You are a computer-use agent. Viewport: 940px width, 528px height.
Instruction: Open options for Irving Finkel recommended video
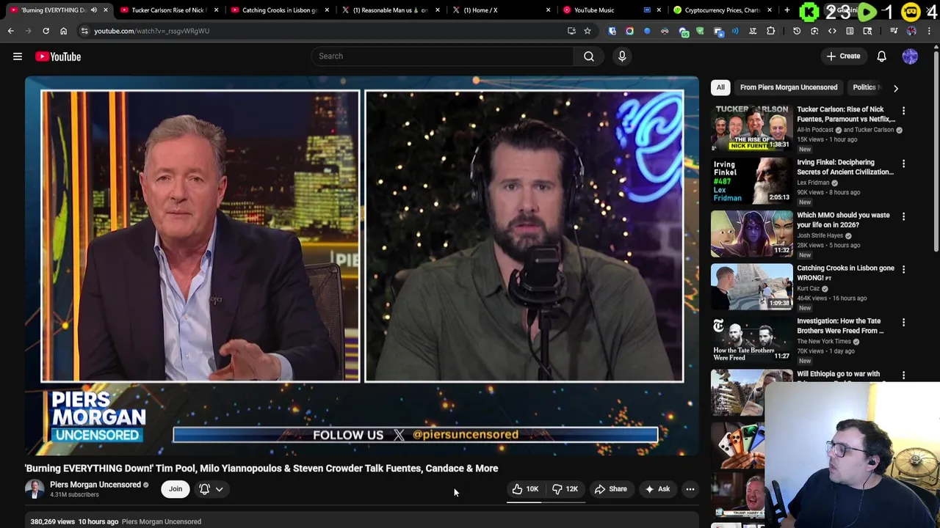tap(903, 164)
